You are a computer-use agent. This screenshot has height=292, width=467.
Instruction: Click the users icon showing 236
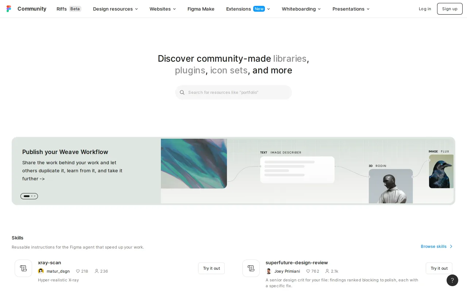pyautogui.click(x=97, y=271)
